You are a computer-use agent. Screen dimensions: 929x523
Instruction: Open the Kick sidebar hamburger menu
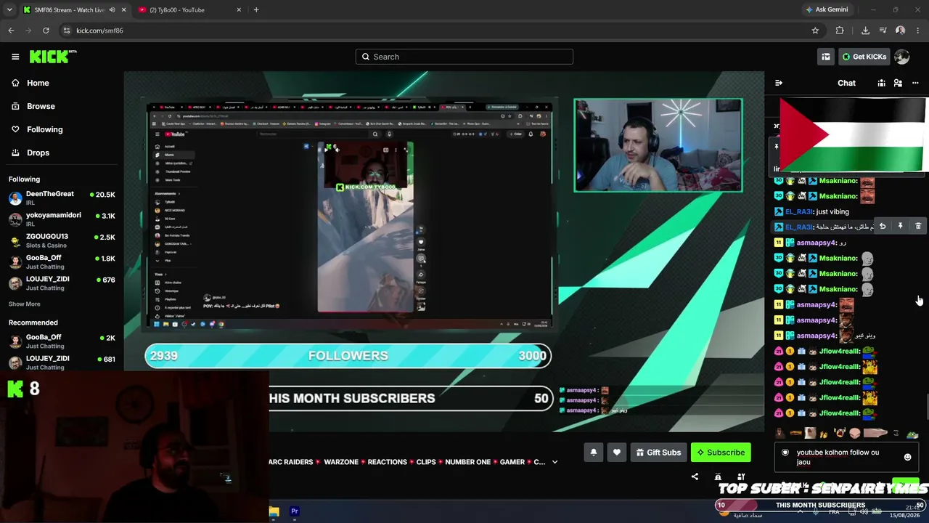[15, 57]
